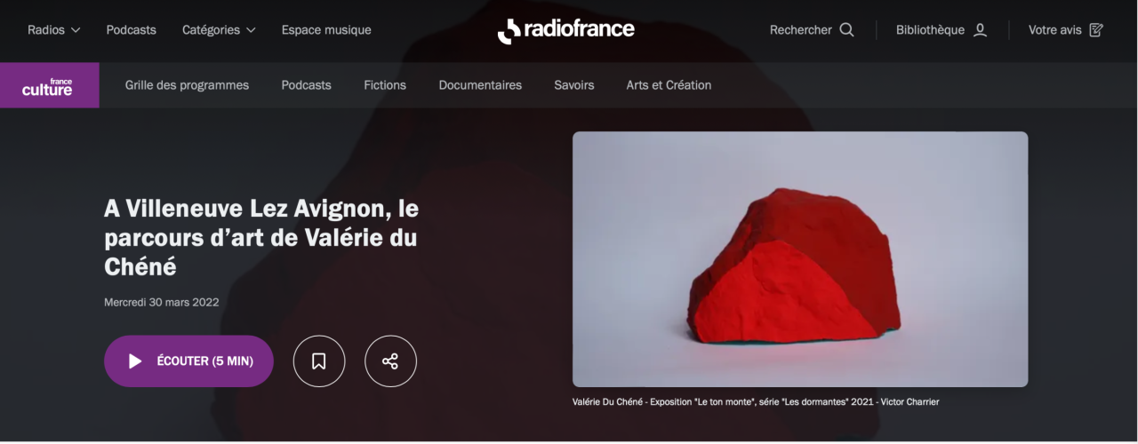Expand the Radios dropdown menu
This screenshot has height=444, width=1138.
(54, 30)
